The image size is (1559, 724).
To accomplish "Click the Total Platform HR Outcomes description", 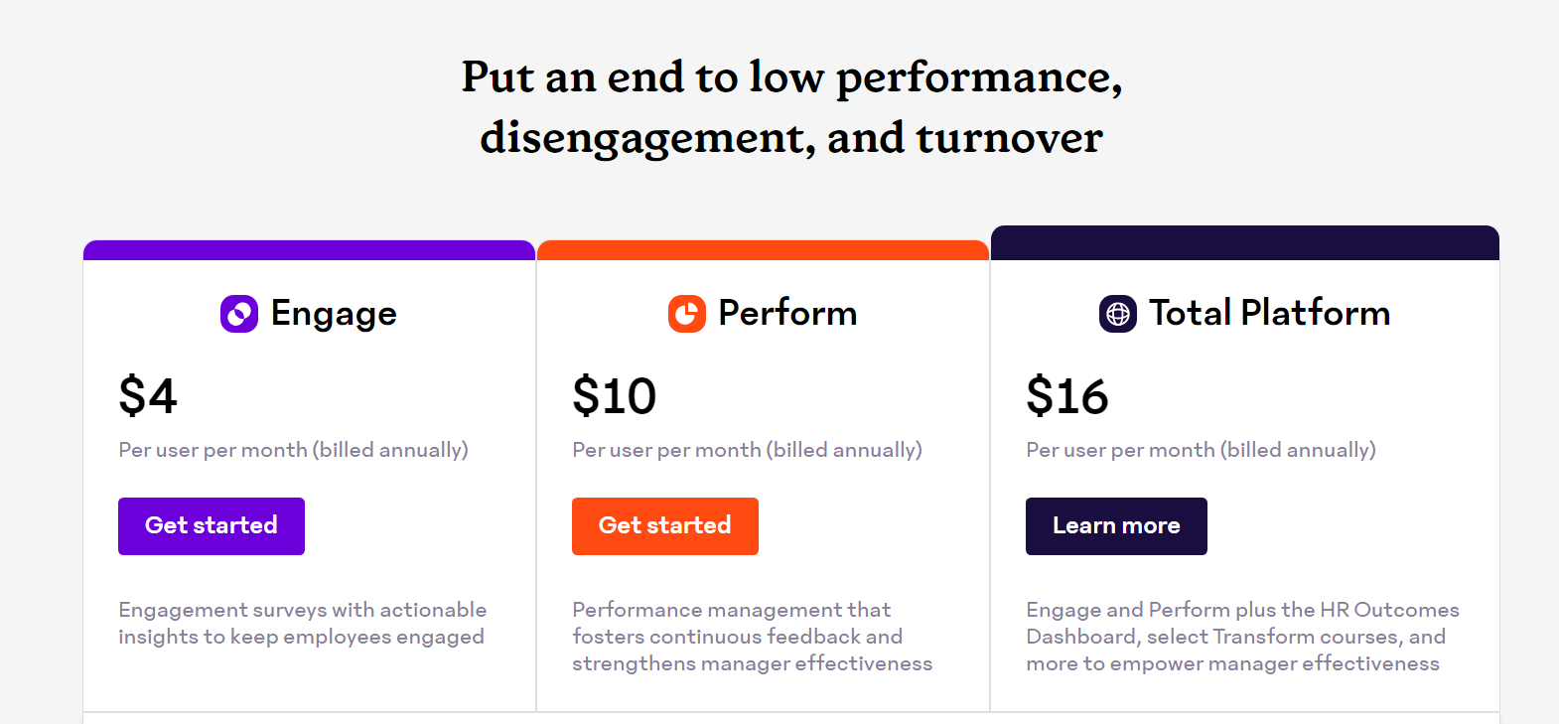I will (1243, 637).
